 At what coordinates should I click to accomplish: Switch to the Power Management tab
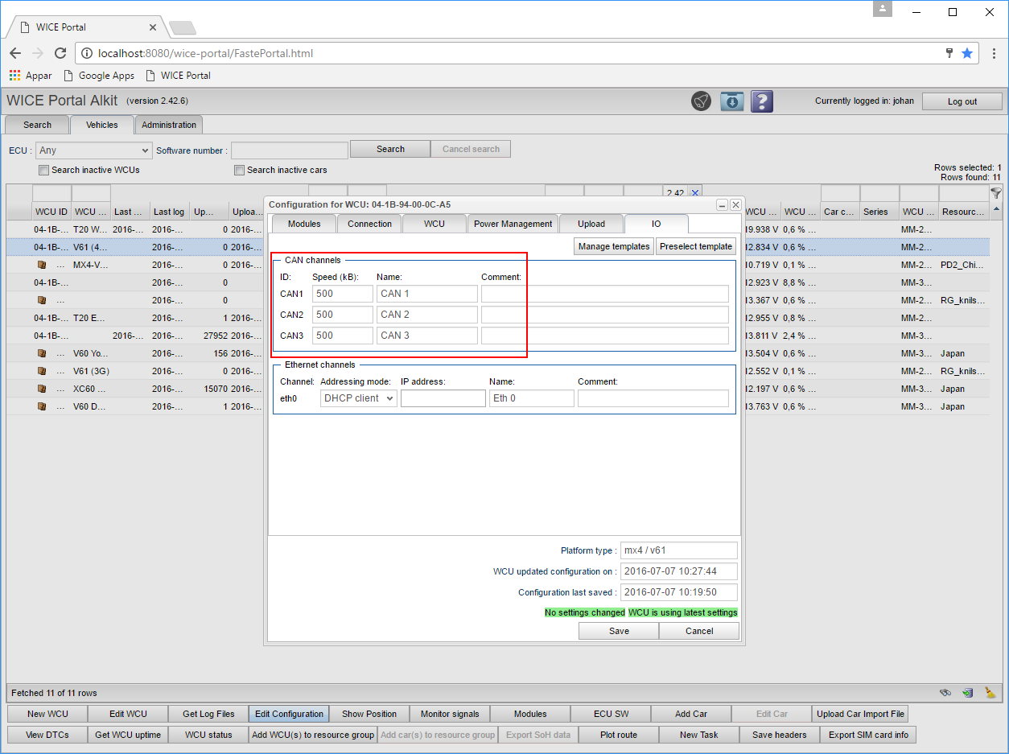tap(513, 224)
